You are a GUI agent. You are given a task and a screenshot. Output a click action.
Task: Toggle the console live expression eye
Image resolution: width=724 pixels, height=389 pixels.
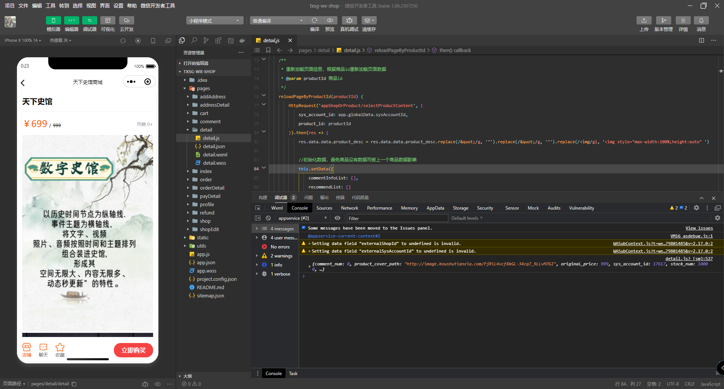337,218
